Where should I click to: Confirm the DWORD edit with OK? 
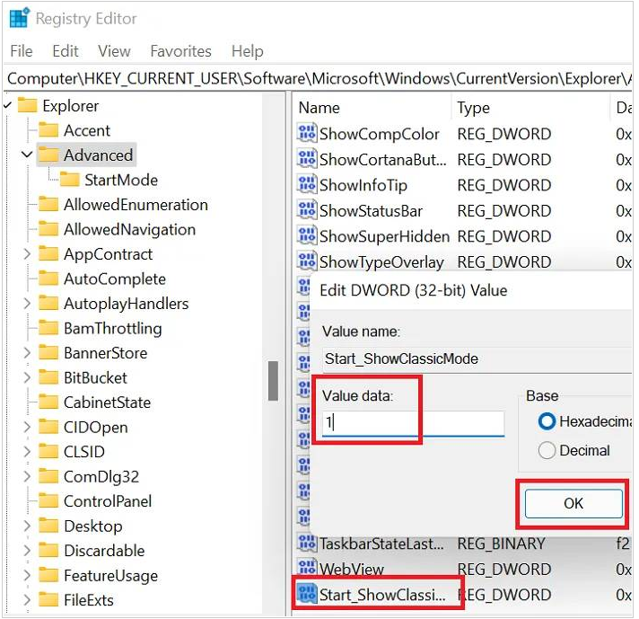tap(573, 503)
